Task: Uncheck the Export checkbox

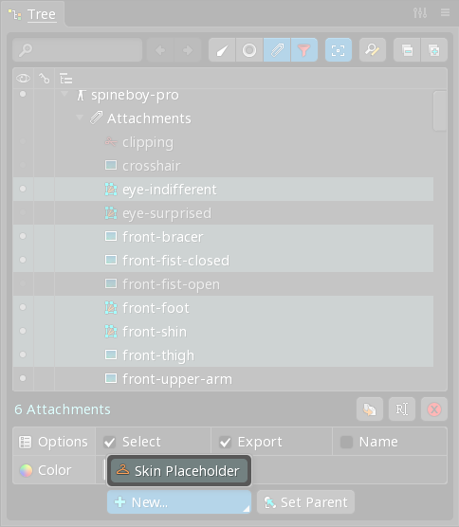Action: tap(225, 442)
